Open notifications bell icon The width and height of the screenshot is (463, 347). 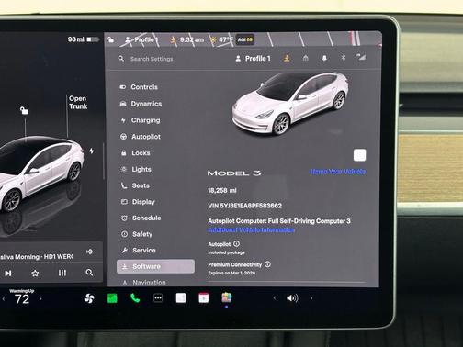click(324, 58)
